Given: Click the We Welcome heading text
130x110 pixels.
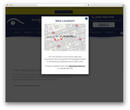Looking at the screenshot, I should click(x=27, y=70).
